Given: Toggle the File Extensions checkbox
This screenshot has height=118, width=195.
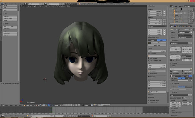Looking at the screenshot, I should coord(183,71).
